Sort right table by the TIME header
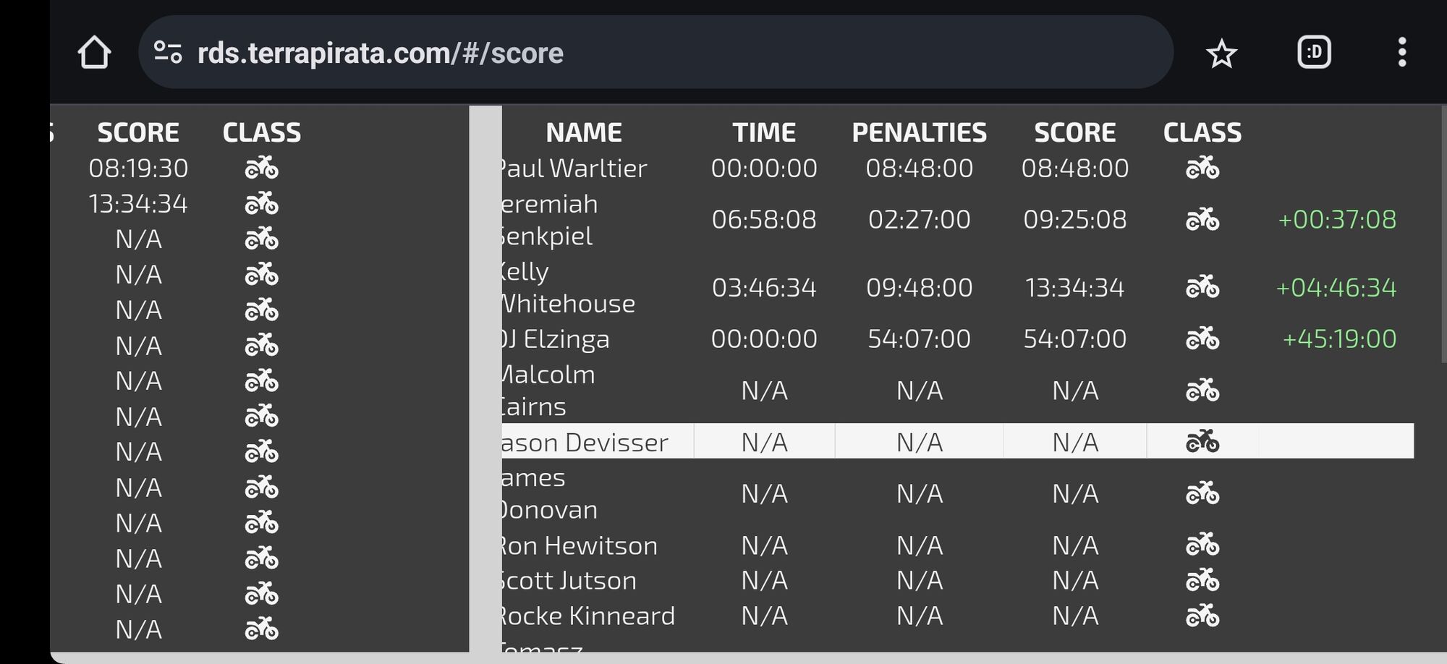Screen dimensions: 1447x664 [x=763, y=132]
